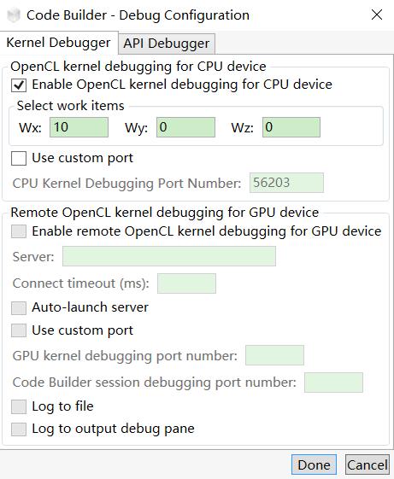Select the Kernel Debugger tab
394x479 pixels.
[x=58, y=43]
